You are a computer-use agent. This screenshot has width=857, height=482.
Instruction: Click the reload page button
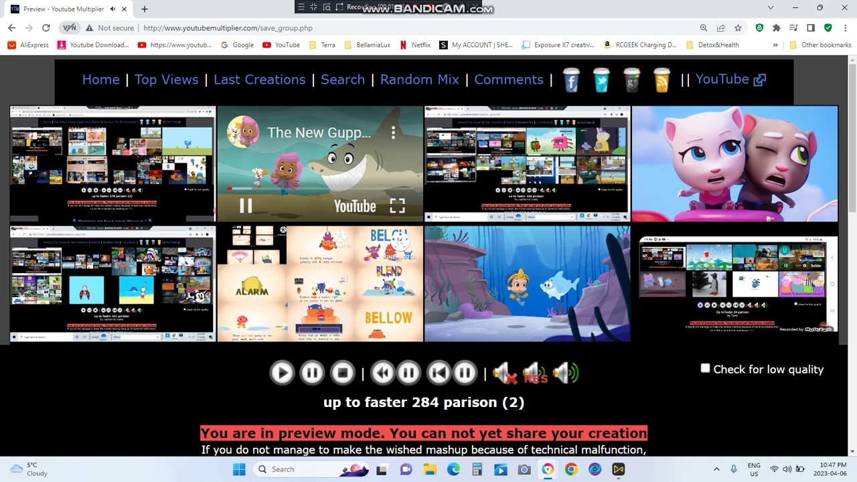click(46, 28)
